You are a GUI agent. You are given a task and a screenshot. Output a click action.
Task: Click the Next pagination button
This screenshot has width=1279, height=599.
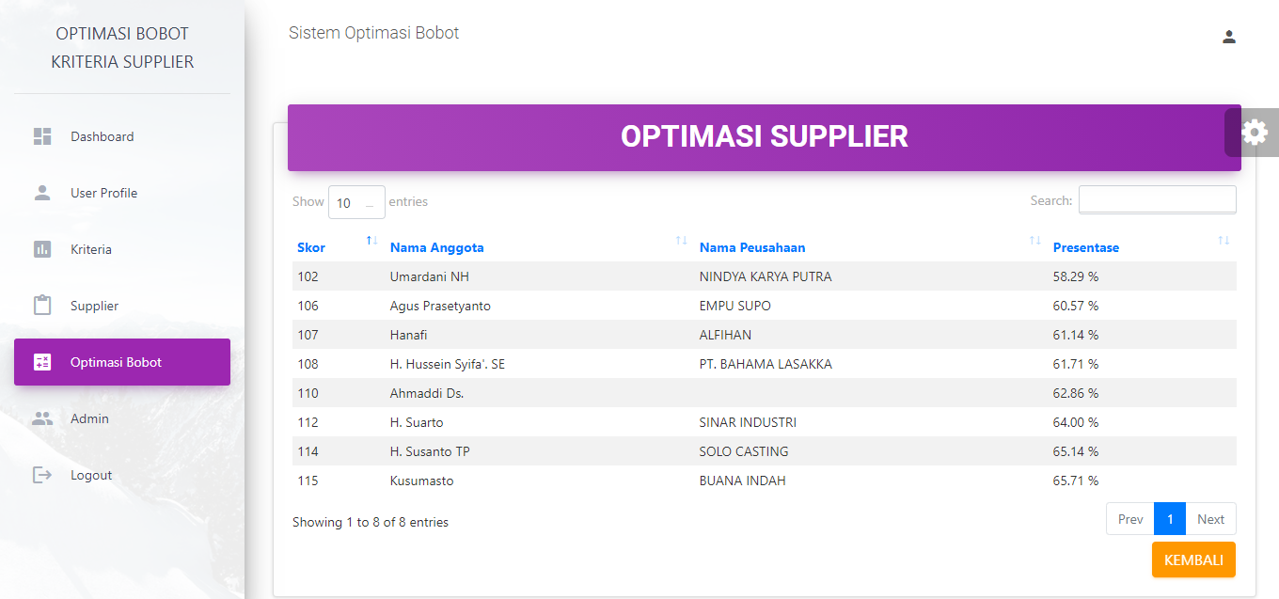pos(1210,519)
